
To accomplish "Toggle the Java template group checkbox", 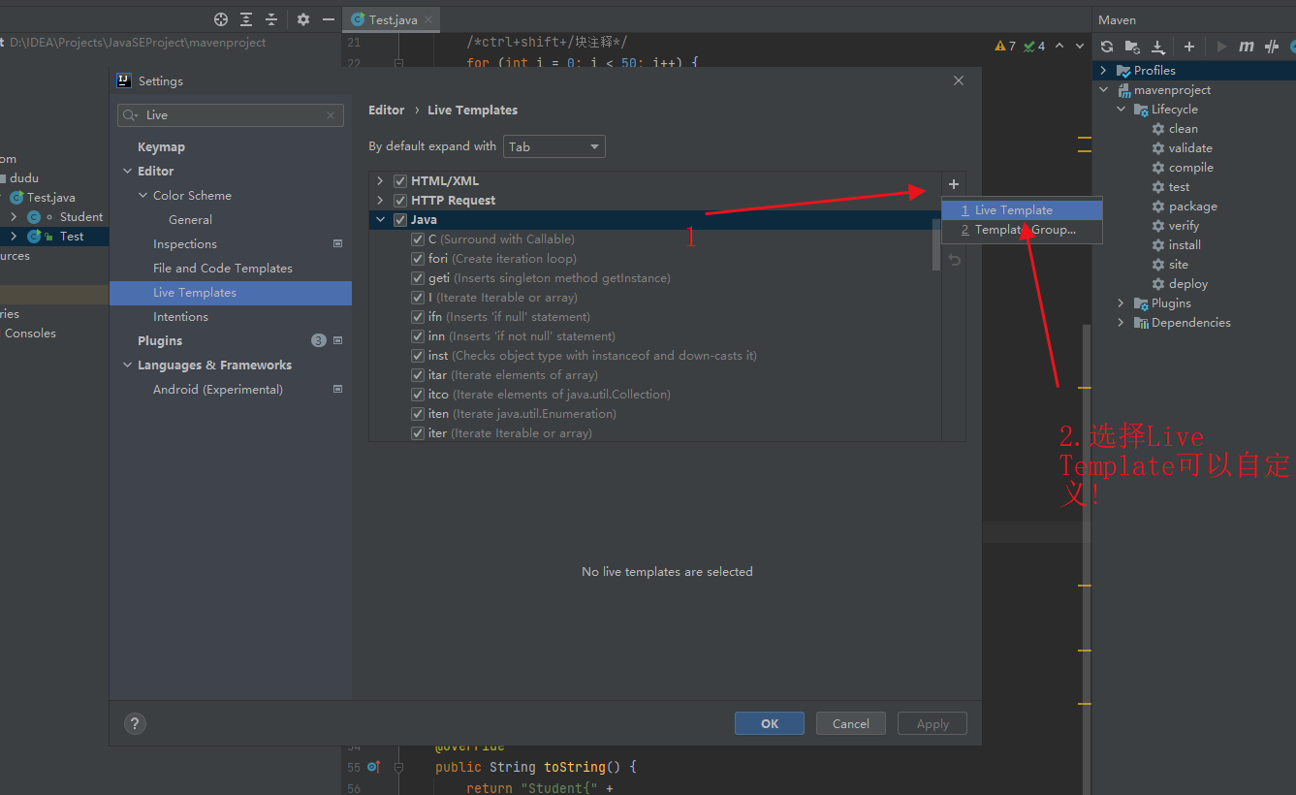I will 400,220.
